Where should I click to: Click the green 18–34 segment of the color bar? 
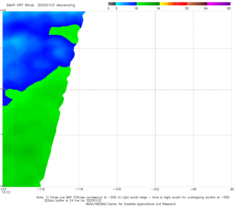coord(148,4)
